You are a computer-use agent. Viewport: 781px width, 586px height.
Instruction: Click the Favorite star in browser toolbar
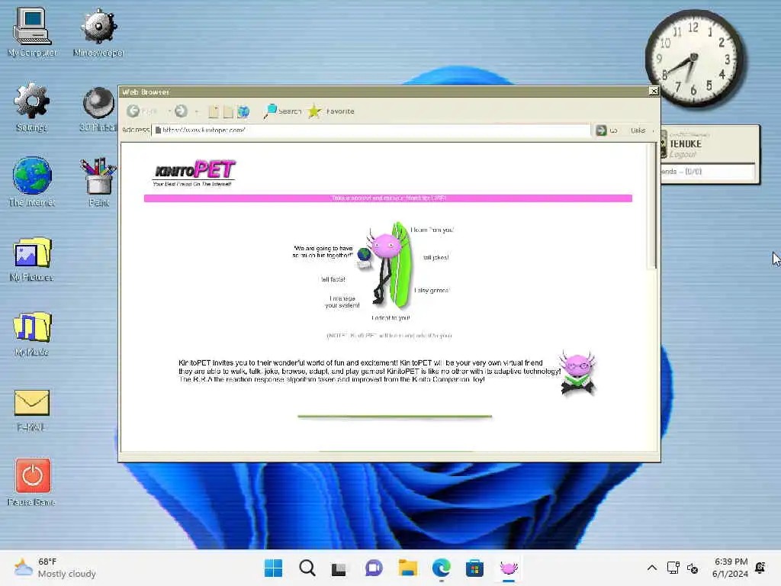pyautogui.click(x=331, y=111)
